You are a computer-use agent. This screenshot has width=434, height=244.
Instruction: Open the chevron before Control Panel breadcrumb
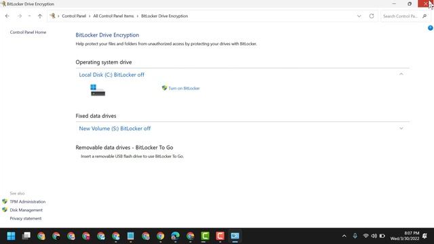[58, 16]
